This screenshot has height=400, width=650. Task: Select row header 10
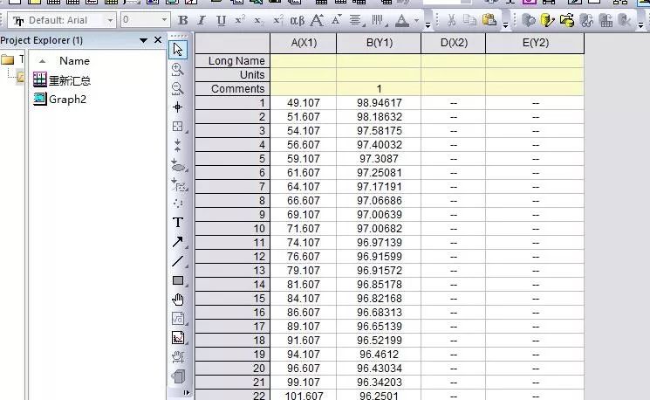(x=233, y=229)
